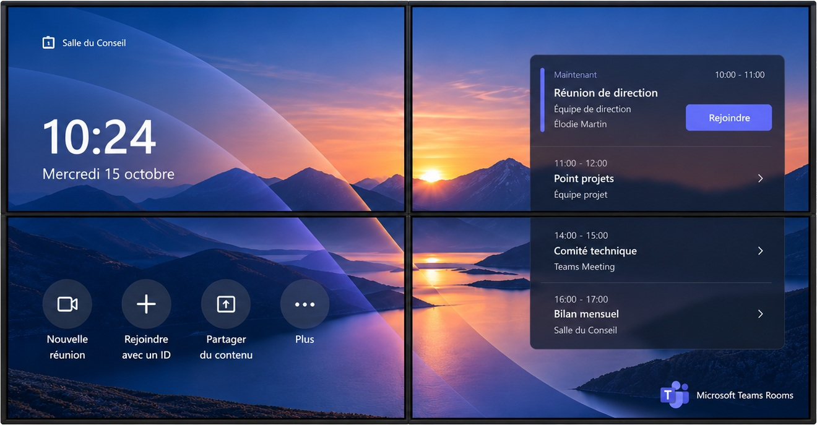
Task: Click the Équipe projet subtitle
Action: (581, 194)
